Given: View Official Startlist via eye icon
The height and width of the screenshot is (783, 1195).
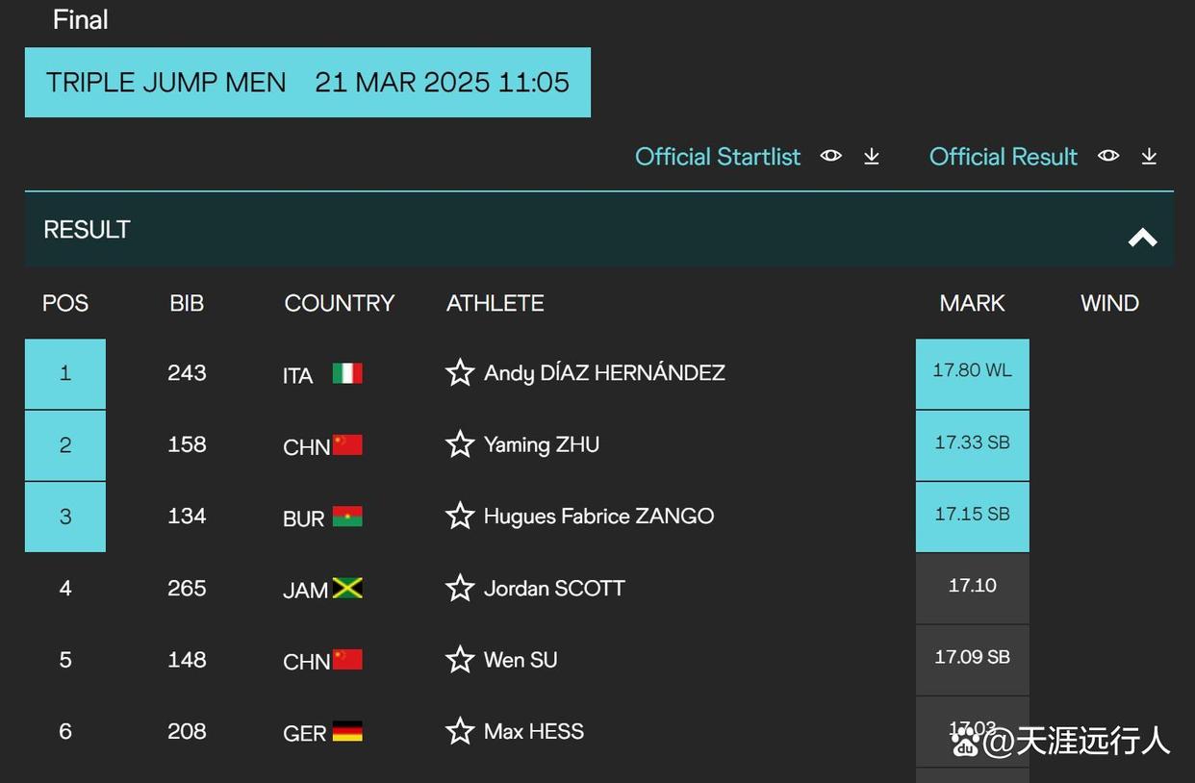Looking at the screenshot, I should click(x=830, y=156).
